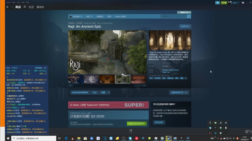The width and height of the screenshot is (252, 141).
Task: Select the highlighted ruins screenshot thumbnail
Action: click(x=122, y=79)
